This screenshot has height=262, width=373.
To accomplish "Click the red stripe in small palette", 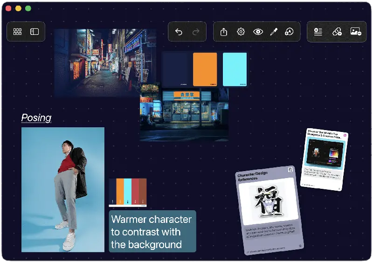I will [x=135, y=192].
